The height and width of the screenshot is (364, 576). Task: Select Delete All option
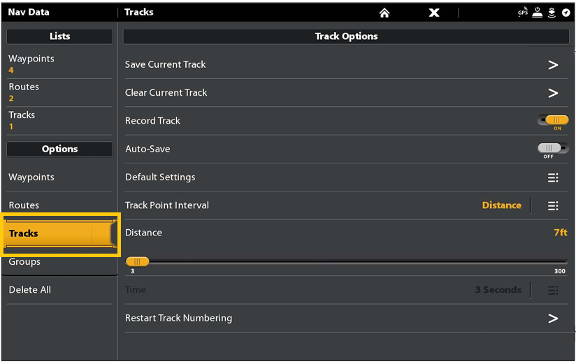pos(59,290)
